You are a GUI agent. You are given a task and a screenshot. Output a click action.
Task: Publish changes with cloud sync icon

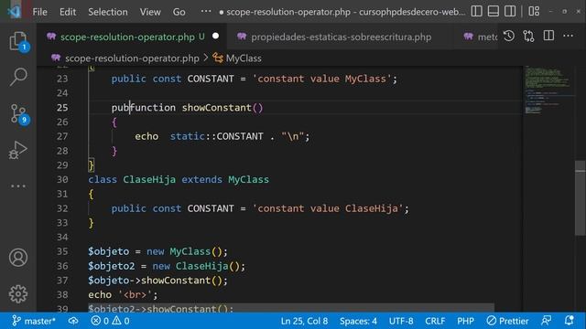(x=73, y=321)
